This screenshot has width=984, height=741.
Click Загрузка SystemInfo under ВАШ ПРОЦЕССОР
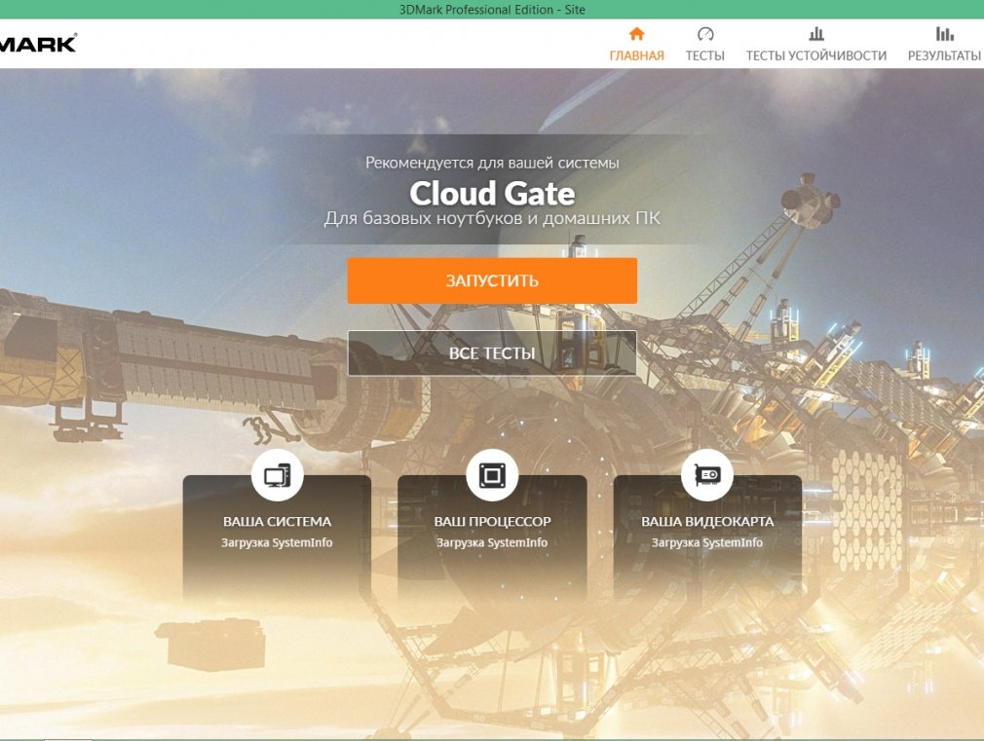(492, 542)
